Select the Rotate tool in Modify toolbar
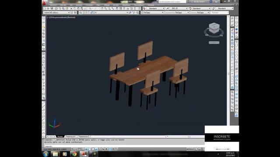Image resolution: width=280 pixels, height=157 pixels. [232, 50]
